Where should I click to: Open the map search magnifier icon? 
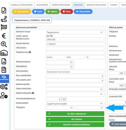4,44
